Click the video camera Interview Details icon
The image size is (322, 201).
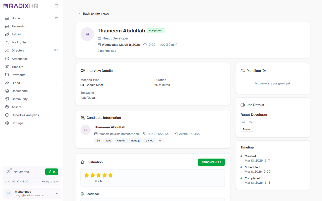click(x=83, y=71)
